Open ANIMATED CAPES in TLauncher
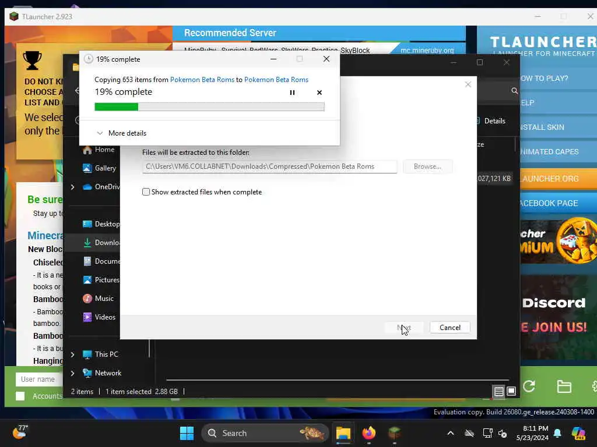 pyautogui.click(x=558, y=151)
